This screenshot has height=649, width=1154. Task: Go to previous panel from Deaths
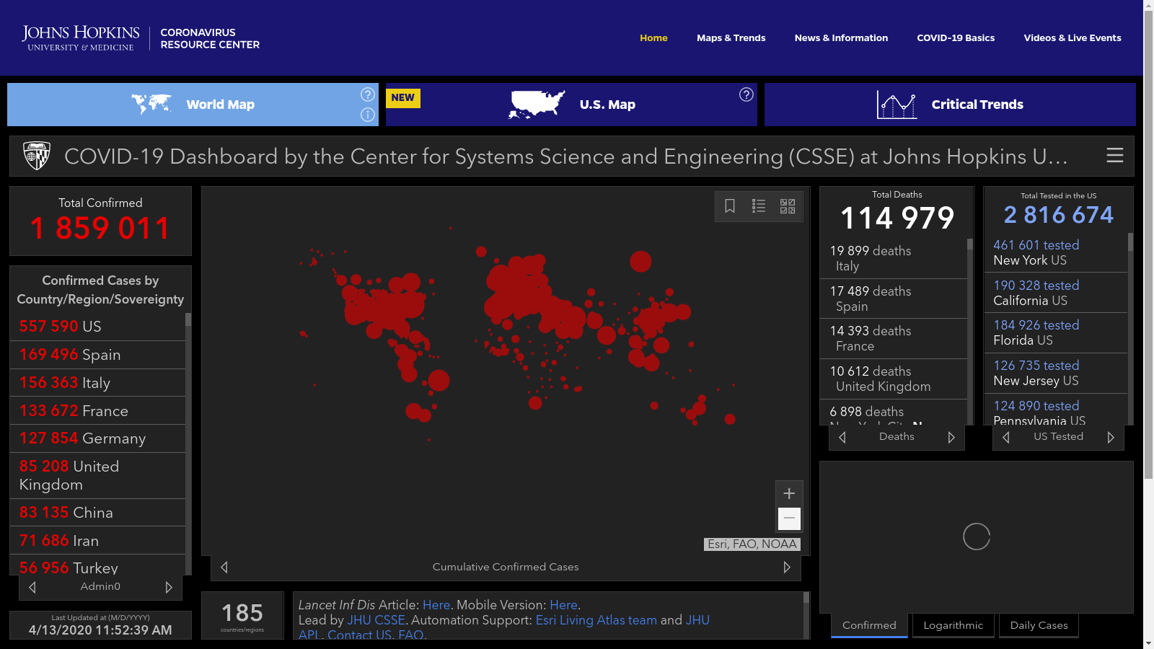(x=842, y=437)
